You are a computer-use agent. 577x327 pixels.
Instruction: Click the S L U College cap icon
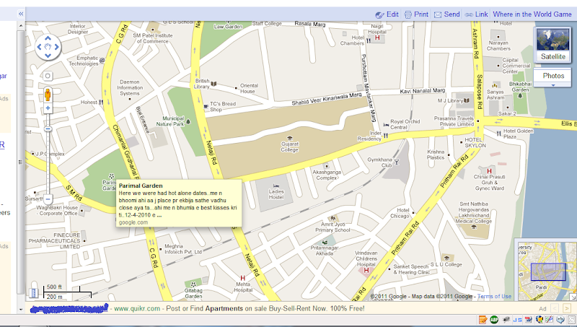446,258
